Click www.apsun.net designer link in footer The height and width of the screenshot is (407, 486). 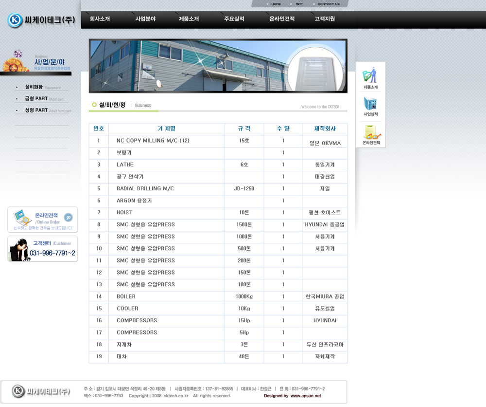click(x=306, y=396)
